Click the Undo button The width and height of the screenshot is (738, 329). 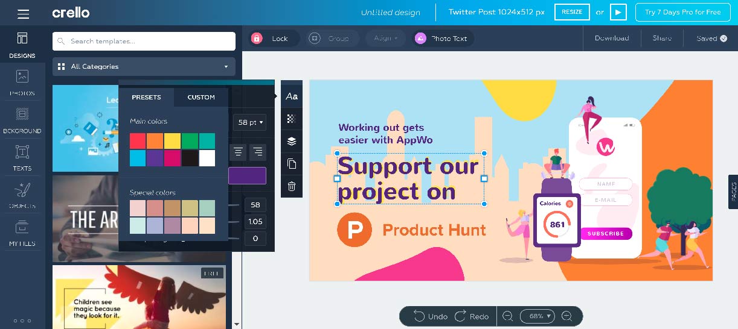click(431, 316)
